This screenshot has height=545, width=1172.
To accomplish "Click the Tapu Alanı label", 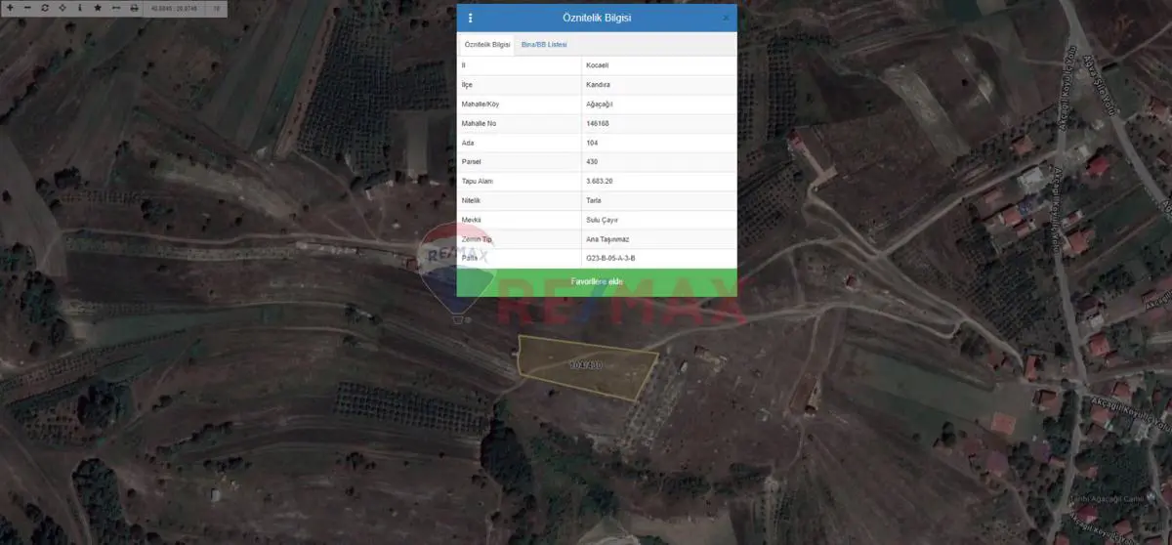I will (x=478, y=181).
